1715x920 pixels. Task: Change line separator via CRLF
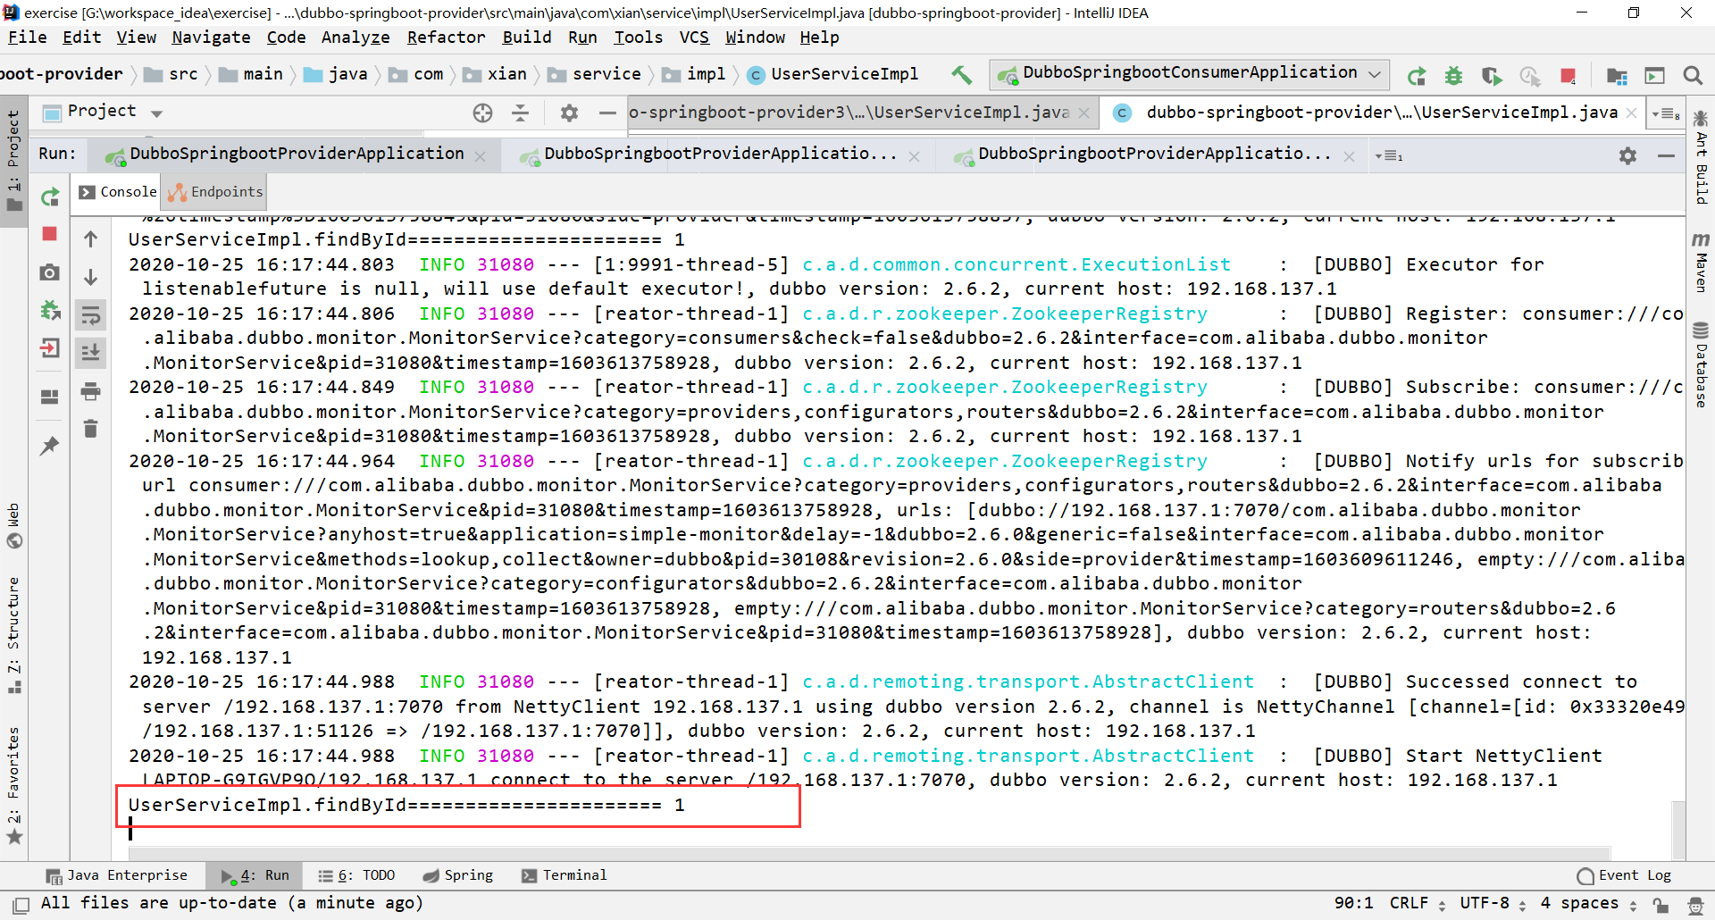click(1418, 903)
